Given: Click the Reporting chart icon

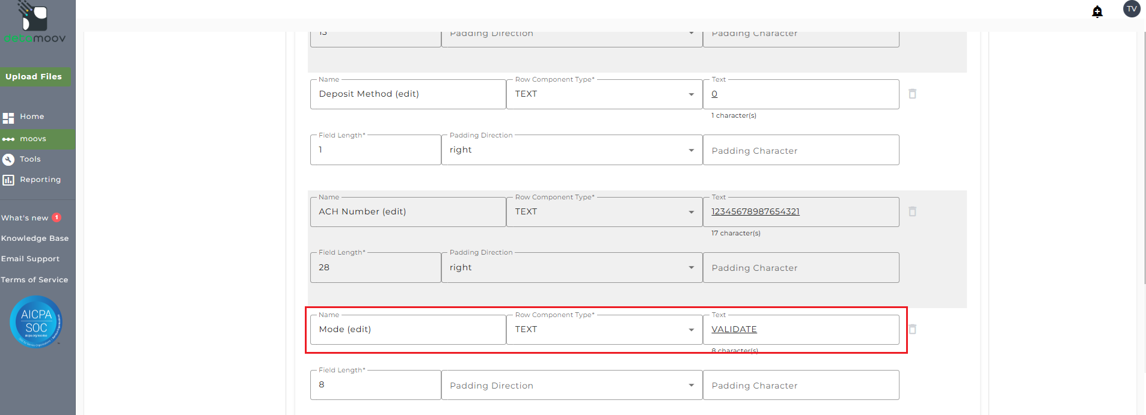Looking at the screenshot, I should pyautogui.click(x=8, y=180).
